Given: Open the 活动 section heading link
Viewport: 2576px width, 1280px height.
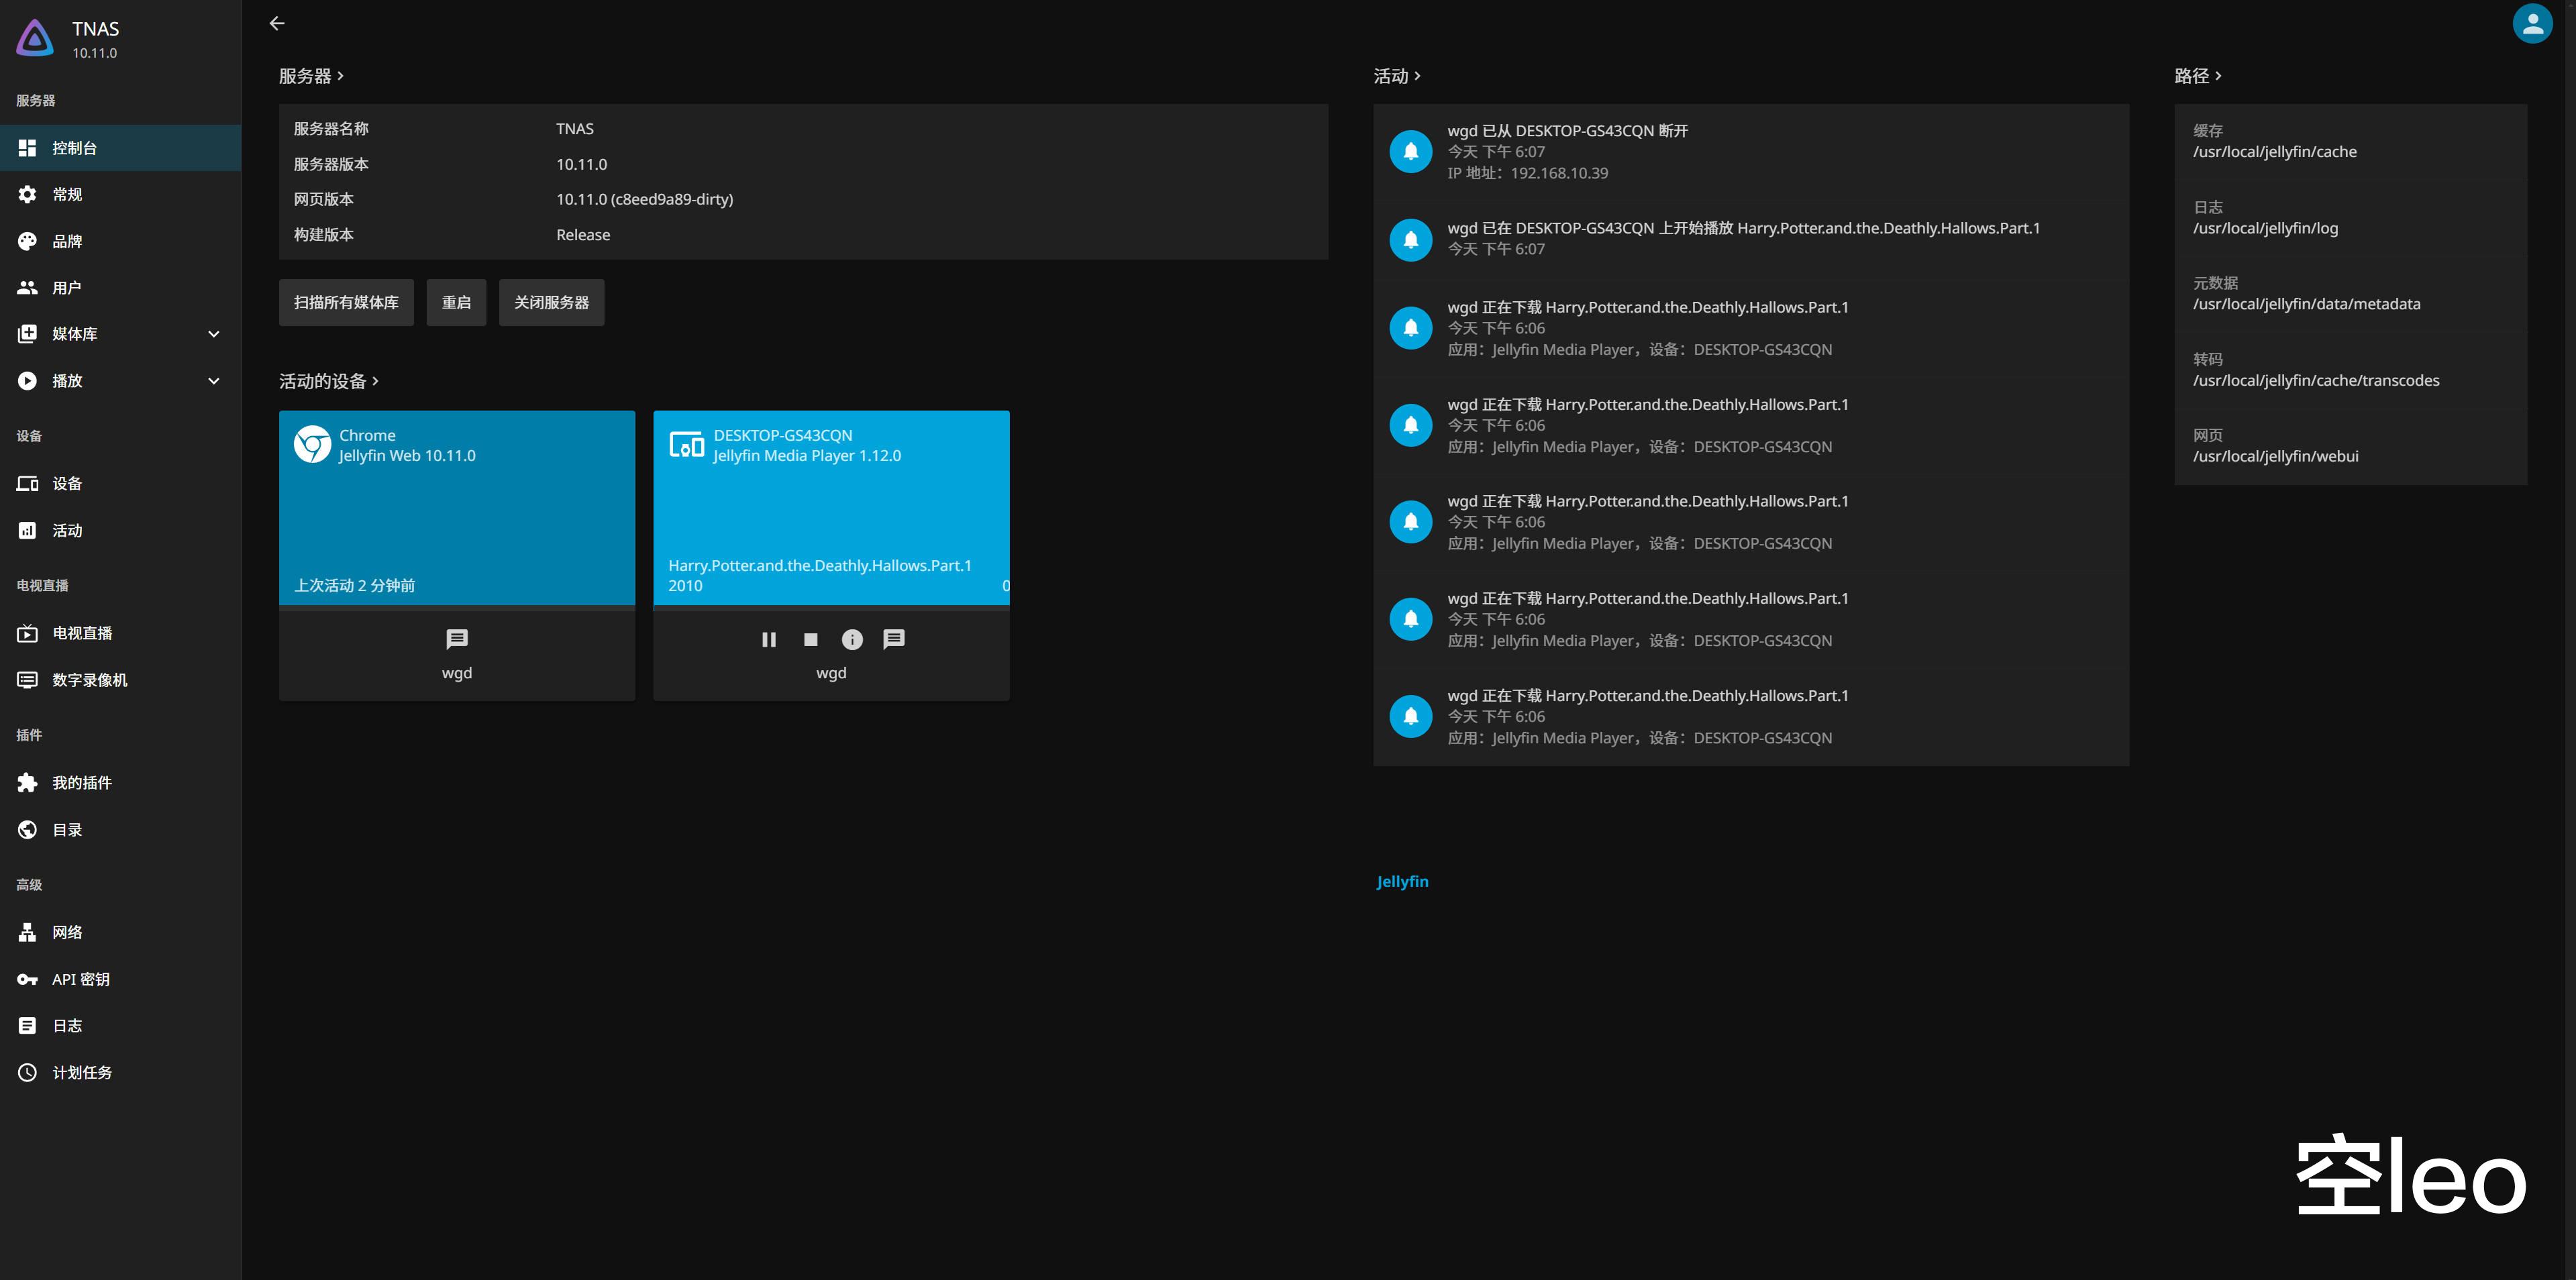Looking at the screenshot, I should [x=1396, y=76].
